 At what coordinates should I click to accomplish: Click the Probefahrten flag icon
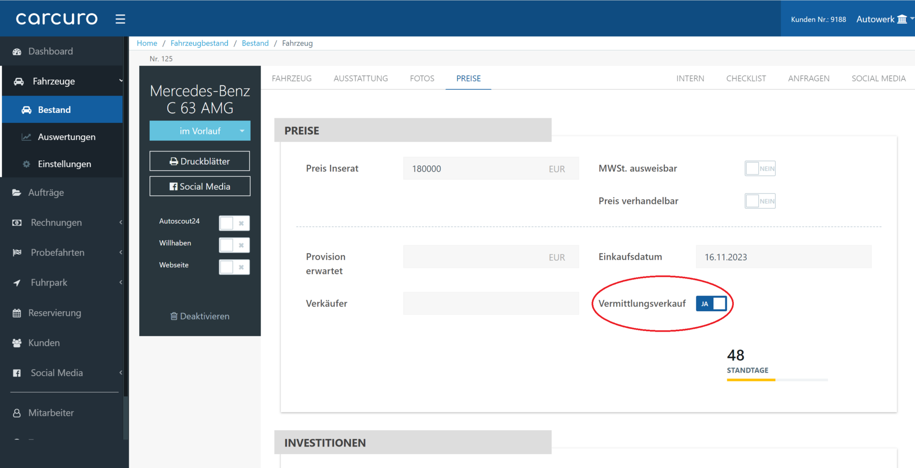coord(17,253)
